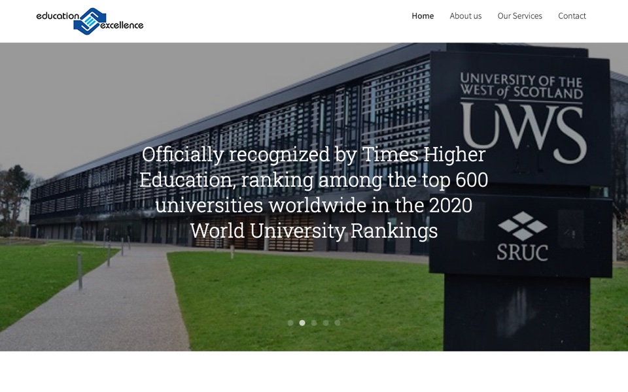Viewport: 628px width, 392px height.
Task: Switch to the third carousel slide dot
Action: pyautogui.click(x=314, y=323)
